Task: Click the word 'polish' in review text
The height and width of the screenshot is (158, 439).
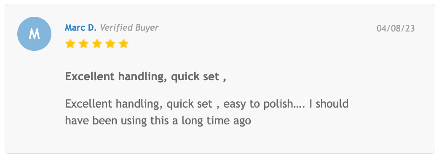Action: point(278,104)
